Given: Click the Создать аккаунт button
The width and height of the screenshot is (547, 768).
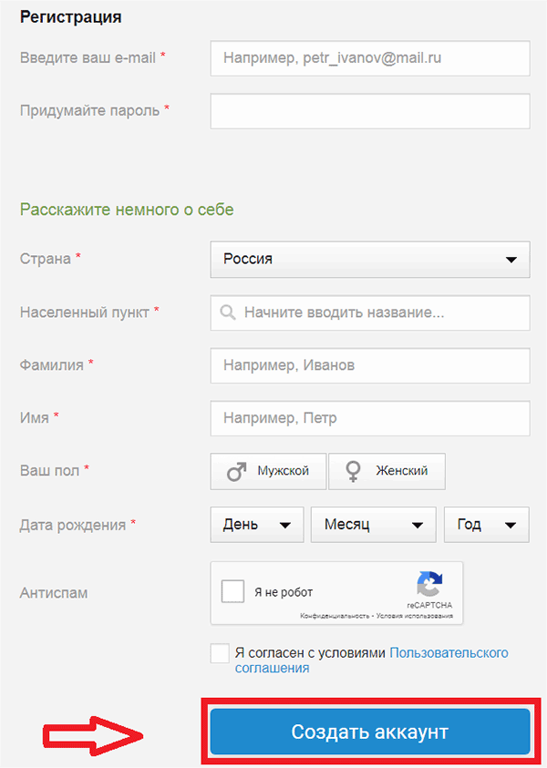Looking at the screenshot, I should point(370,732).
